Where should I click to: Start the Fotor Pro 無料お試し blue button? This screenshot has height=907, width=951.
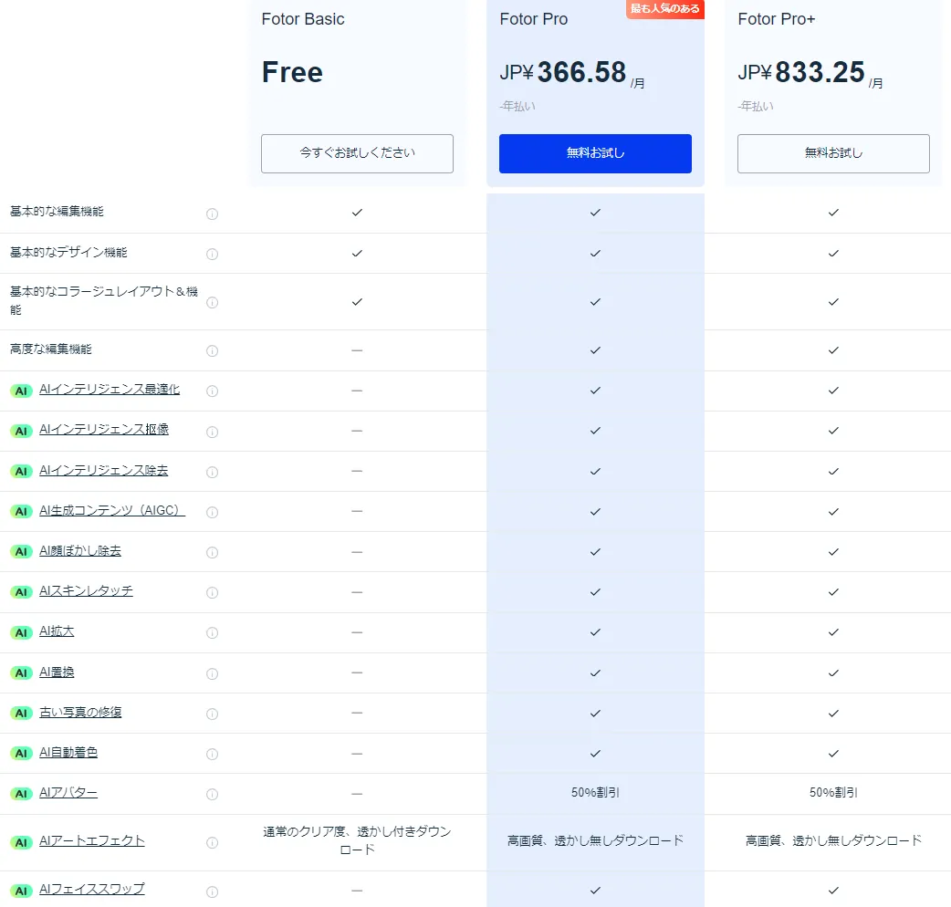(595, 153)
